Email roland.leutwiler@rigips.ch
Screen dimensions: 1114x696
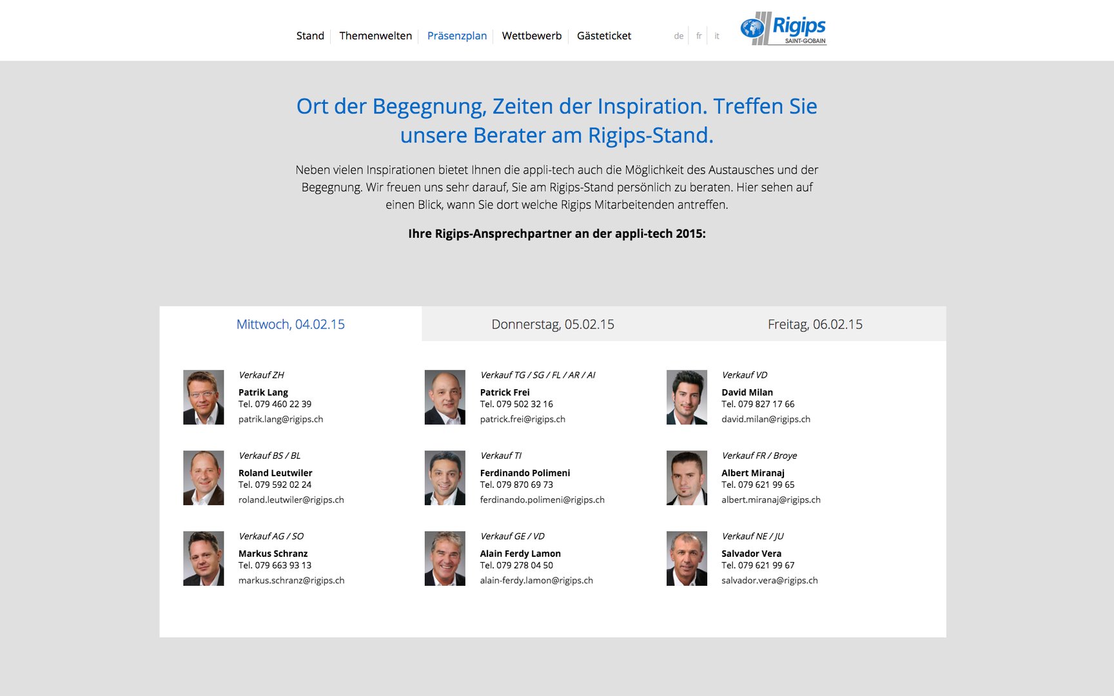click(x=291, y=499)
